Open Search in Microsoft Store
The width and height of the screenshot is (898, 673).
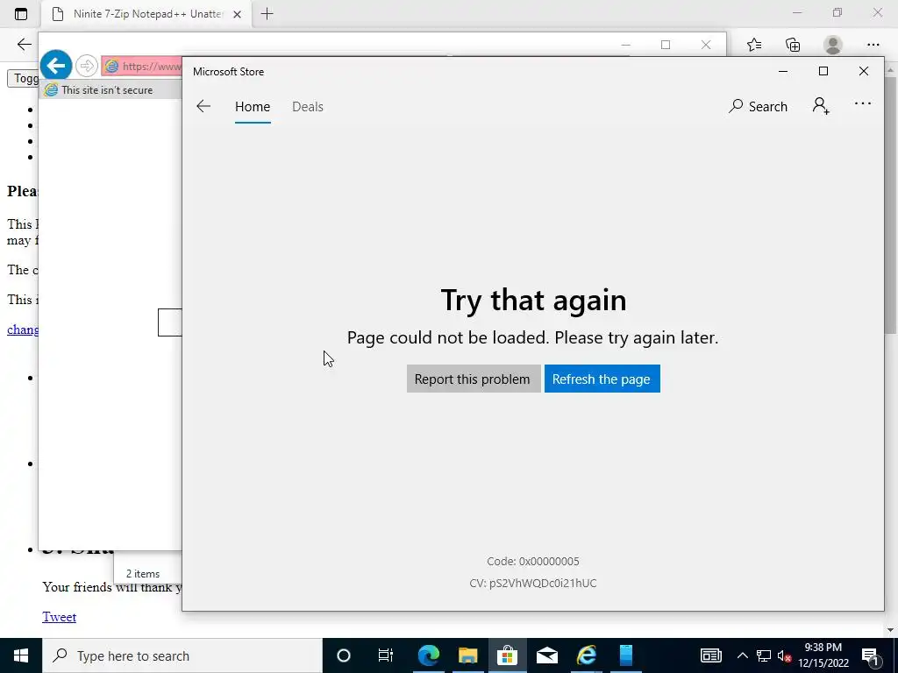tap(758, 106)
